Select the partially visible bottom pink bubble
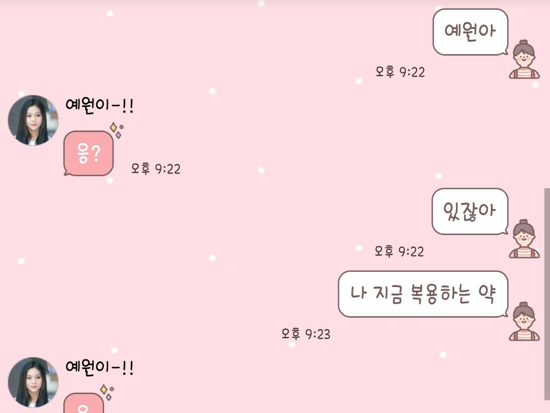Screen dimensions: 550x413 (x=84, y=403)
